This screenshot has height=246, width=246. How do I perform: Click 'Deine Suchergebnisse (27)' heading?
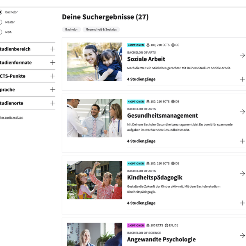point(105,17)
